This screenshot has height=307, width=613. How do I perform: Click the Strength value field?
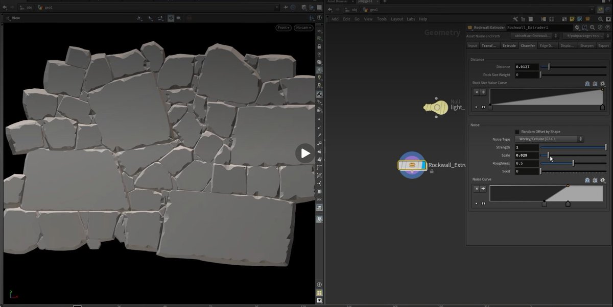coord(526,147)
